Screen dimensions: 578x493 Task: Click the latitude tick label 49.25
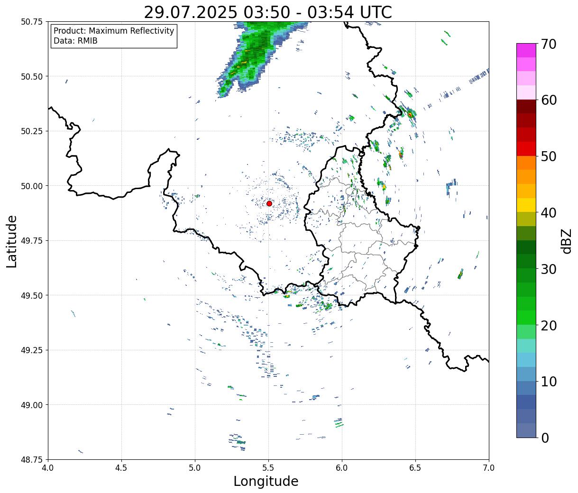tap(32, 350)
